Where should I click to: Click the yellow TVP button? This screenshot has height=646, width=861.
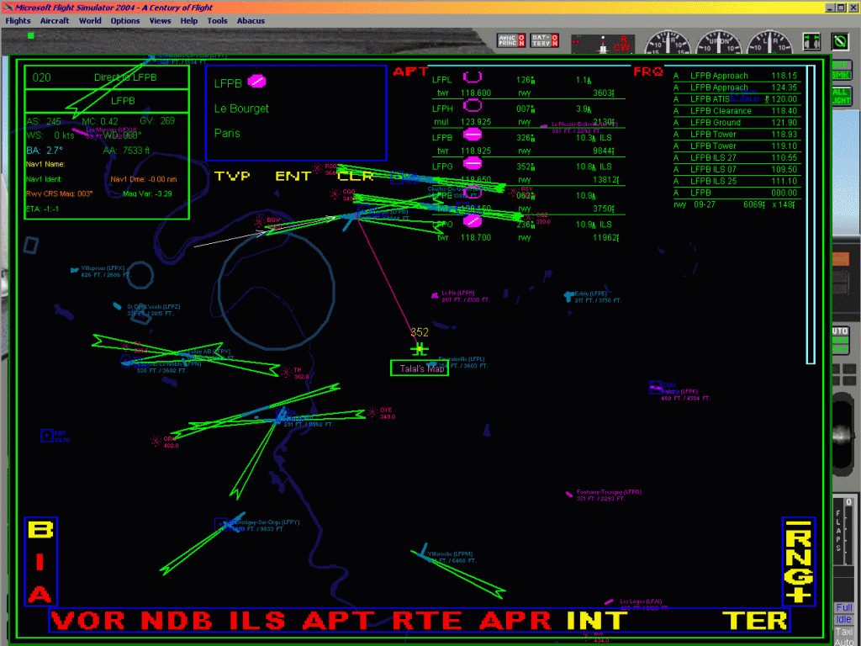(x=232, y=176)
